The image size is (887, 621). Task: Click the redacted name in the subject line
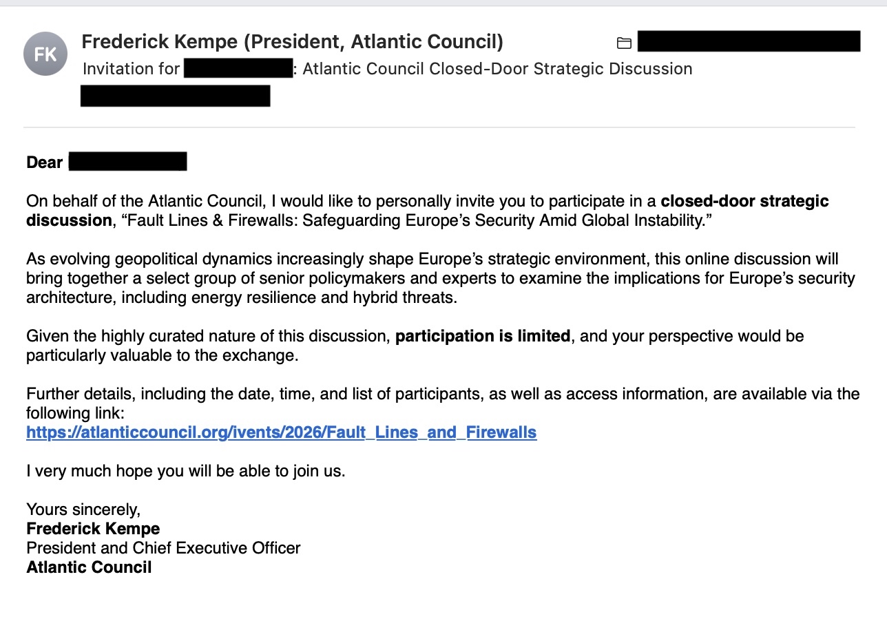(239, 69)
